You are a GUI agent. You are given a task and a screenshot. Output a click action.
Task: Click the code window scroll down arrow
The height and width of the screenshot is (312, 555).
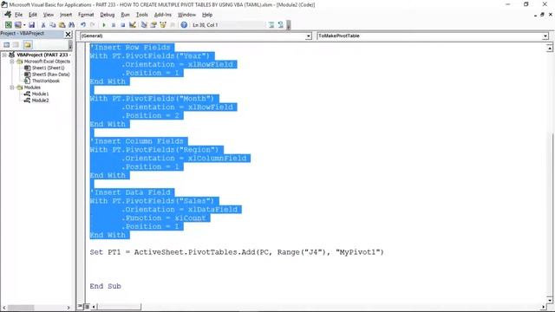coord(549,300)
